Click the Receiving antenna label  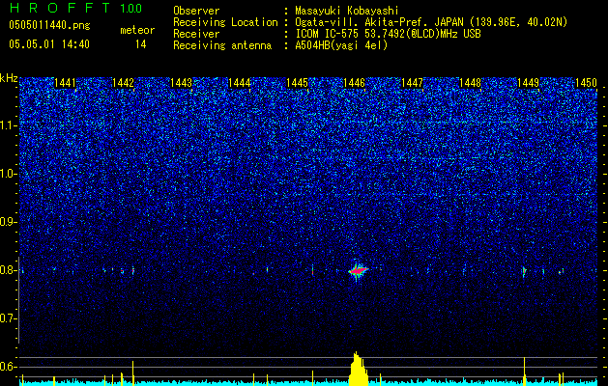click(222, 45)
